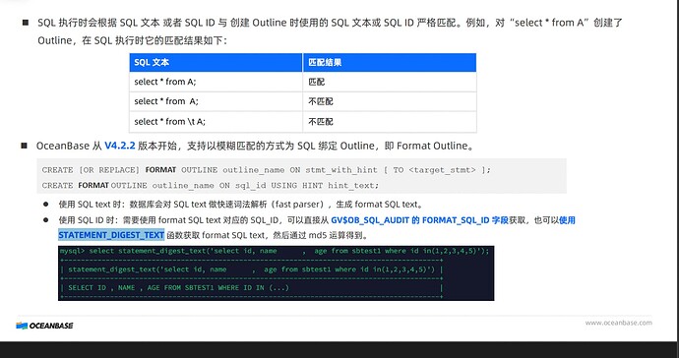
Task: Click the blue GV$OB_SQL_AUDIT text
Action: tap(370, 220)
